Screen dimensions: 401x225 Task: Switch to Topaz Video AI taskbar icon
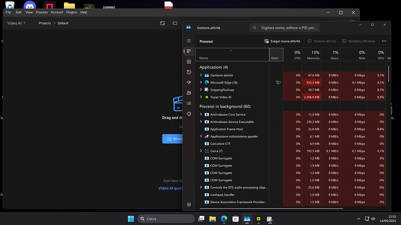[x=259, y=219]
